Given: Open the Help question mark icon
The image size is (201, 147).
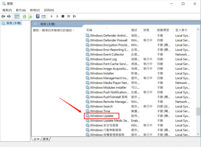Looking at the screenshot, I should (x=38, y=16).
